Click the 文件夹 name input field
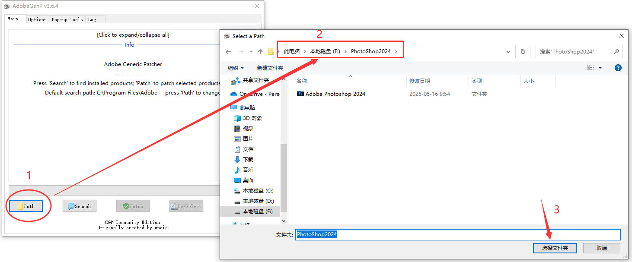 (x=457, y=234)
